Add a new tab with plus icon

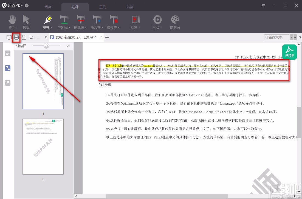coord(107,37)
